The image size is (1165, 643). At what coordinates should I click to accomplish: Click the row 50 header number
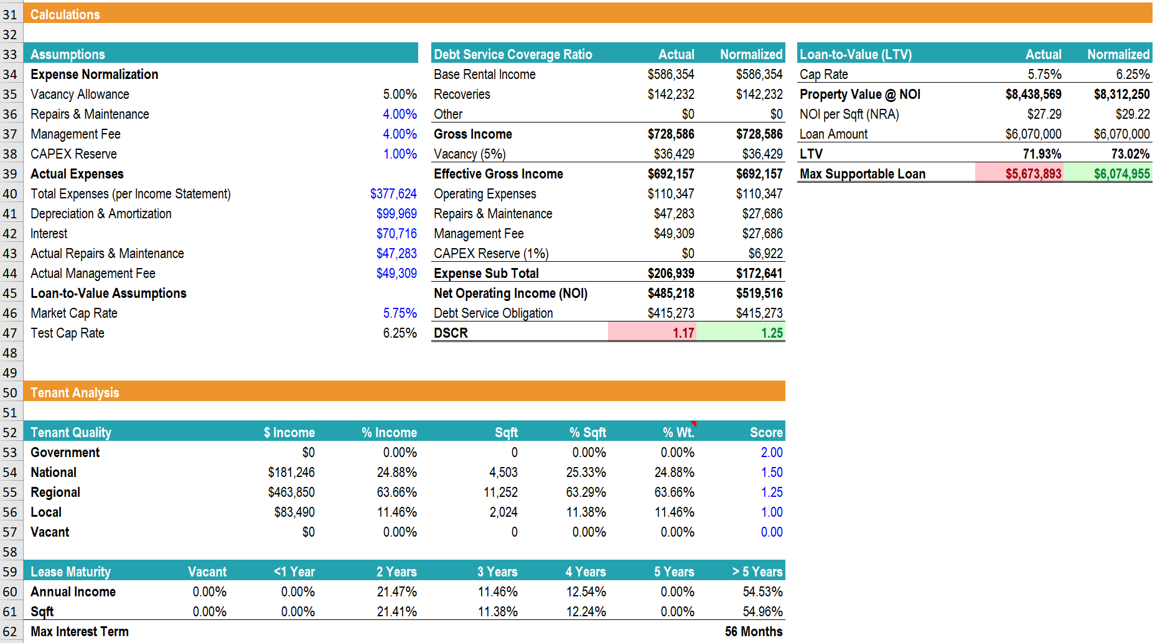point(11,393)
